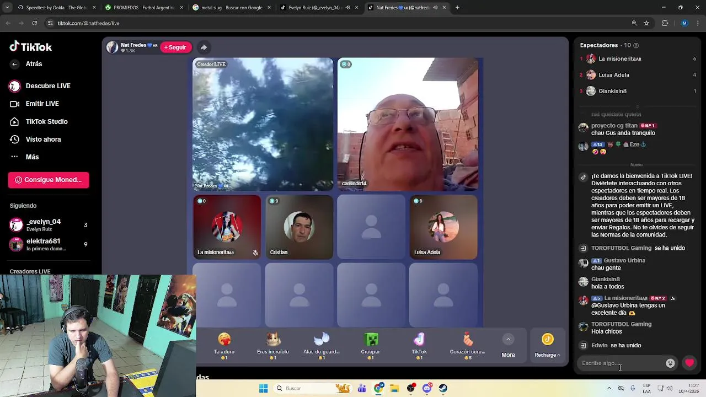Open viewer Luisa Adela in ranking
706x397 pixels.
[637, 75]
